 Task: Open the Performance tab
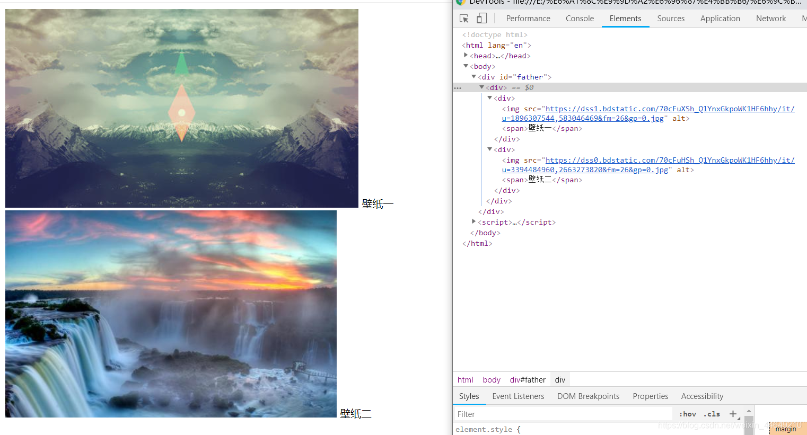(x=528, y=19)
